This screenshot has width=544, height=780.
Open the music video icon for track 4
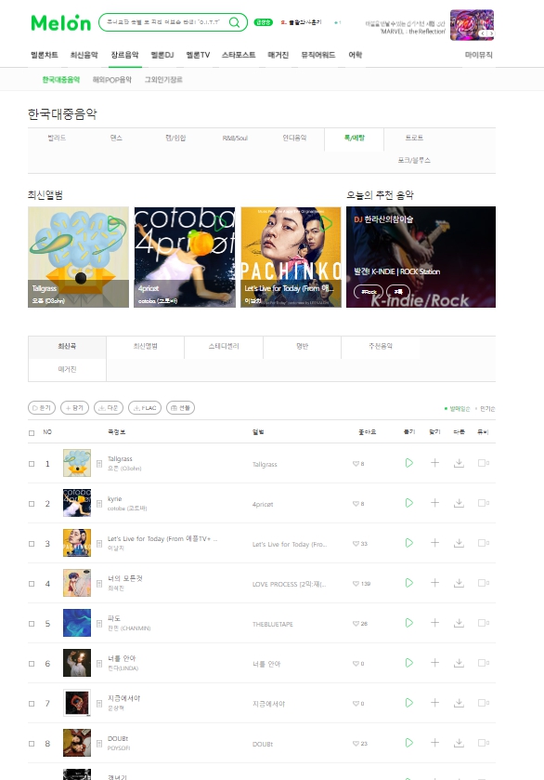tap(483, 583)
